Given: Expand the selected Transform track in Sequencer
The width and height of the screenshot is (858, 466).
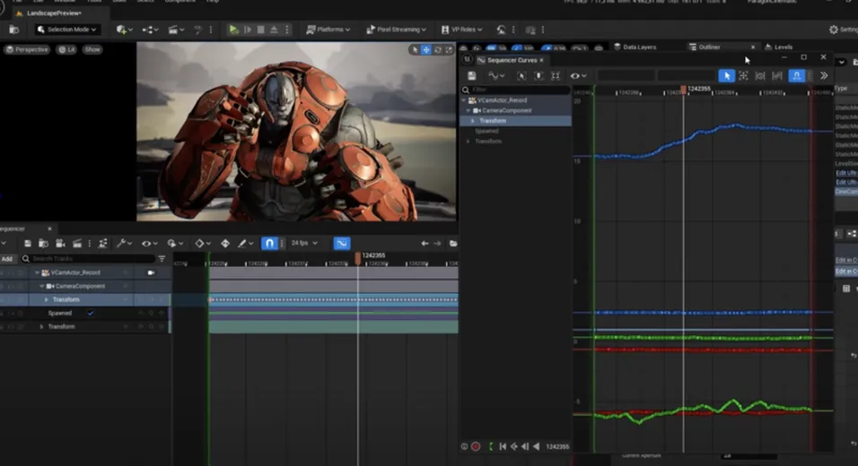Looking at the screenshot, I should click(x=47, y=300).
